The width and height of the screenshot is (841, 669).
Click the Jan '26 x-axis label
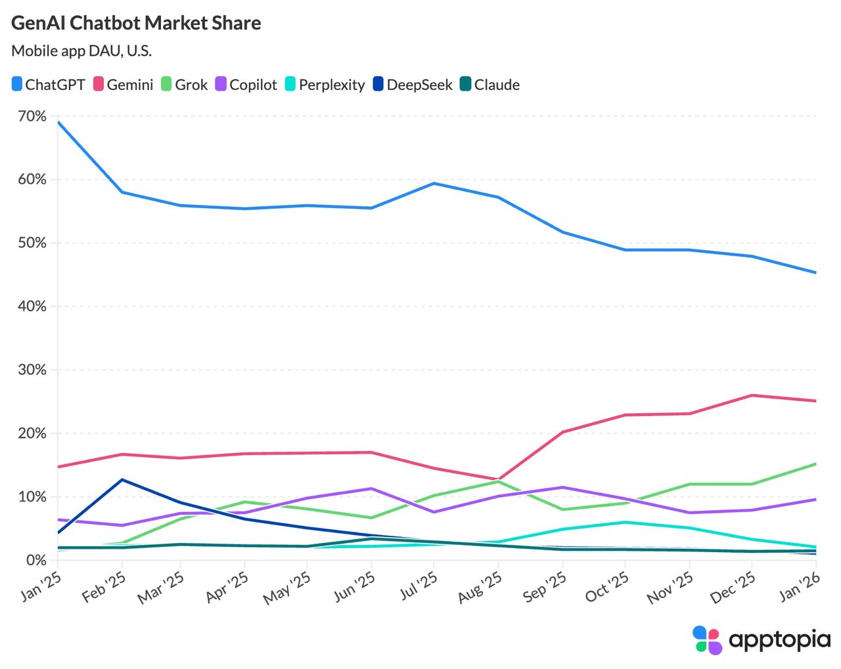(x=799, y=586)
